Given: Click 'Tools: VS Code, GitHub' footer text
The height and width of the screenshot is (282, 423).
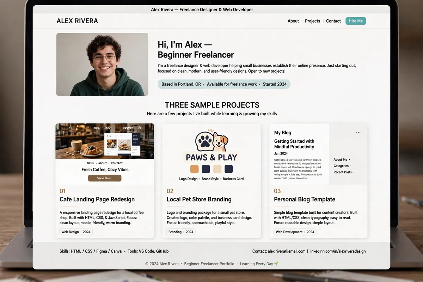Looking at the screenshot, I should click(x=148, y=251).
